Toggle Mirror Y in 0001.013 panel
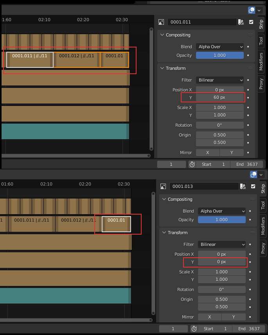The image size is (268, 335). pyautogui.click(x=234, y=317)
